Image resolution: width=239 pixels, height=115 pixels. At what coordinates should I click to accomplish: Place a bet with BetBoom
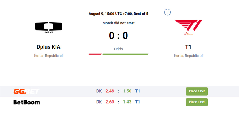coord(197,102)
